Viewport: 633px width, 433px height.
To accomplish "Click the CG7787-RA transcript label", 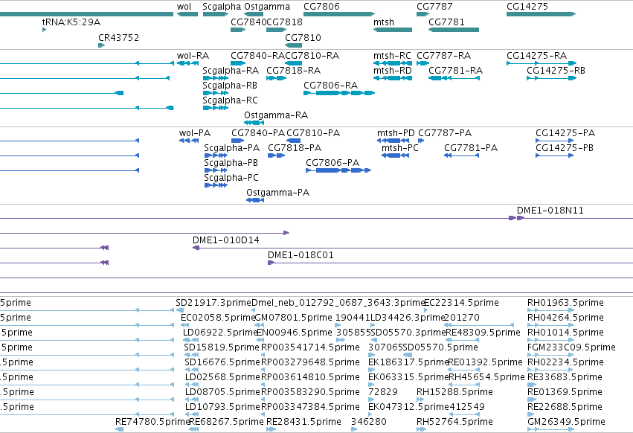I will 443,55.
